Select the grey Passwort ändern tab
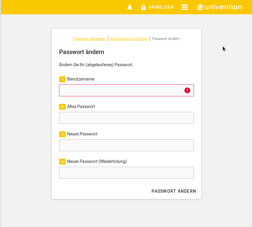 pyautogui.click(x=166, y=39)
